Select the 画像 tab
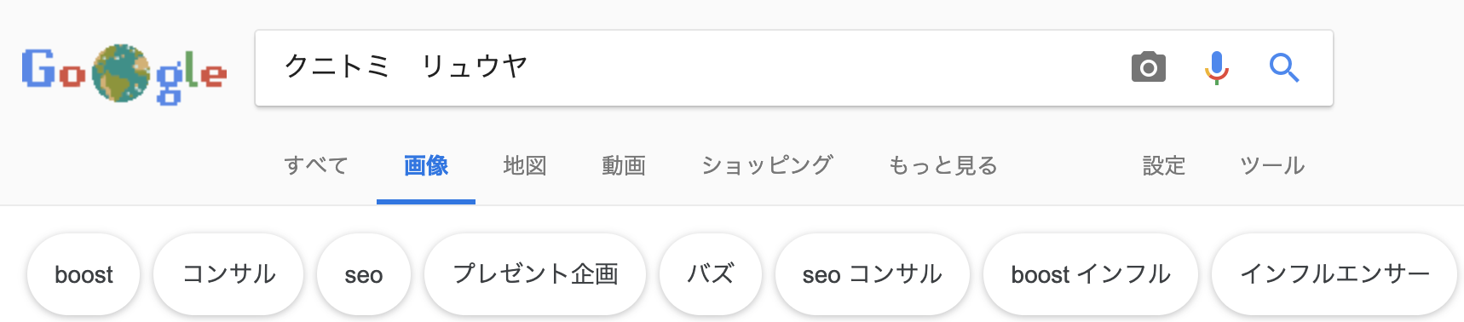 pyautogui.click(x=426, y=165)
